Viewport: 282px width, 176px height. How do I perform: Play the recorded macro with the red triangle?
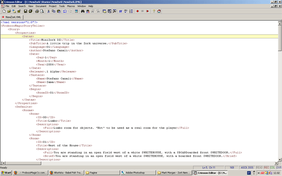148,11
